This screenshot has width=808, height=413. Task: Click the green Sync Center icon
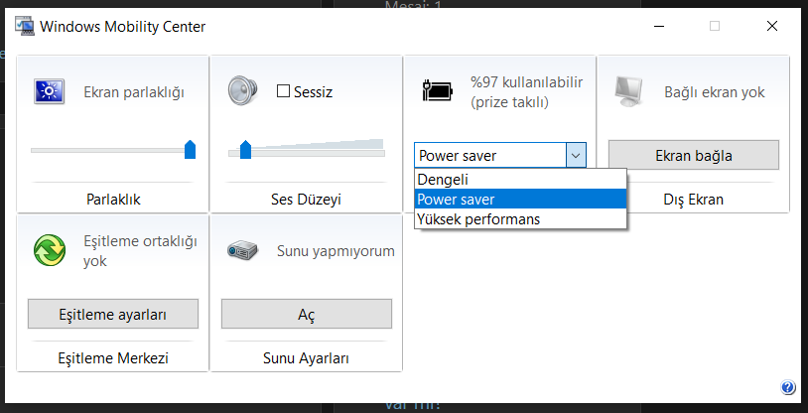coord(48,248)
